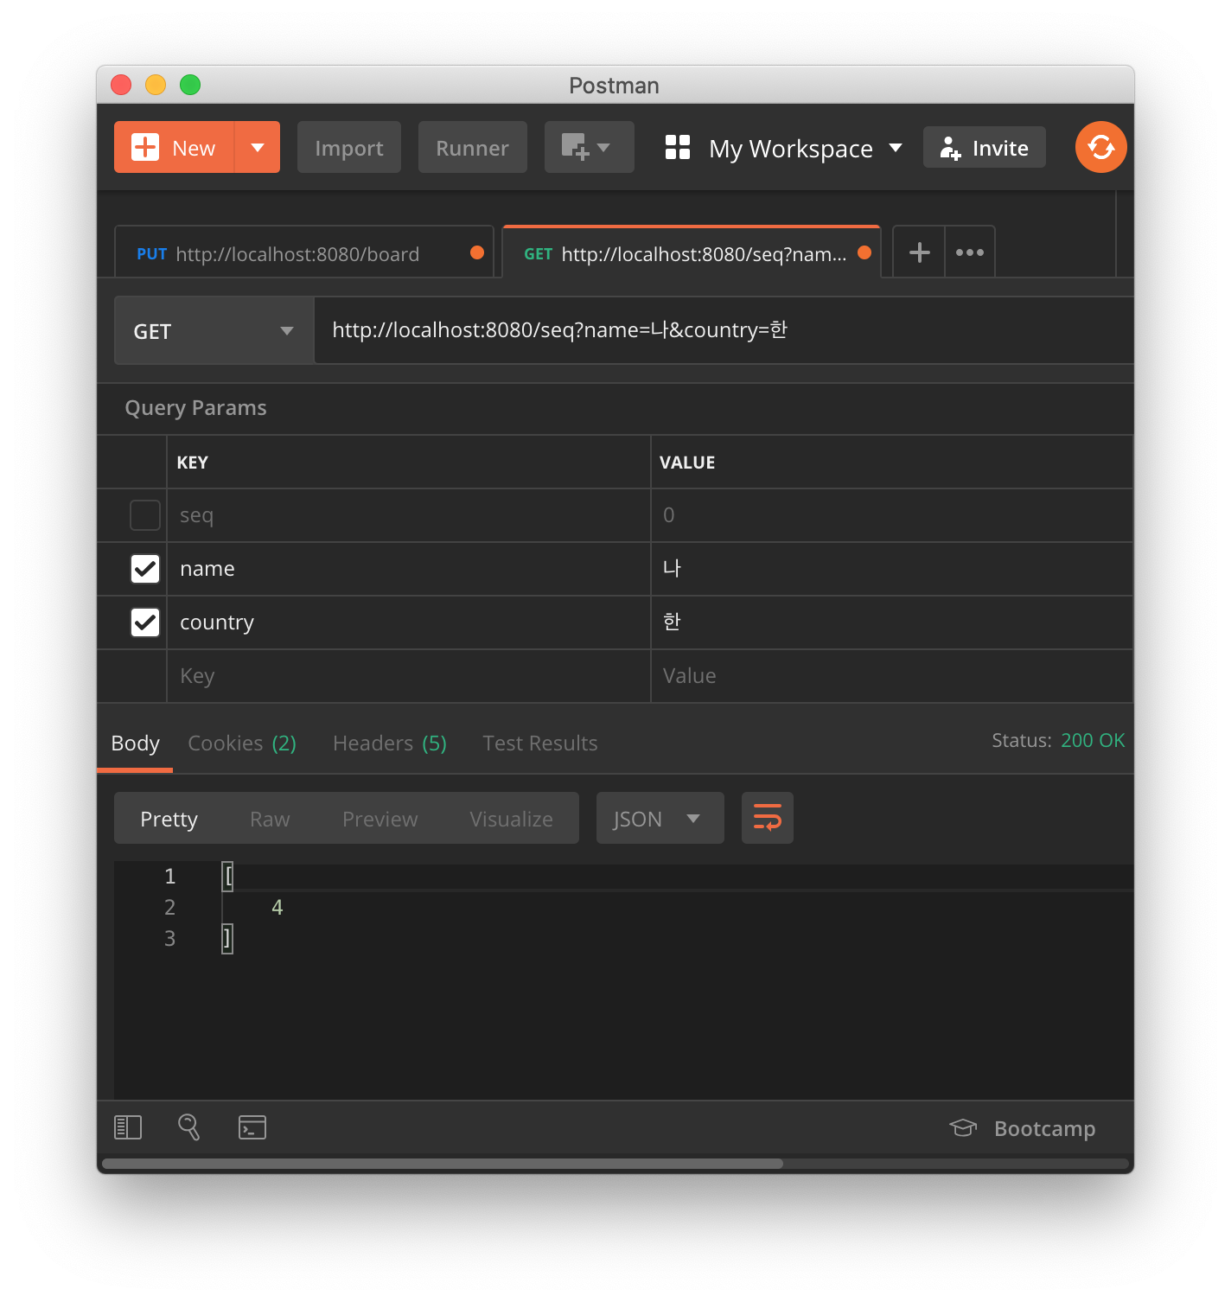Click the empty Key input cell
This screenshot has width=1231, height=1302.
pos(409,676)
